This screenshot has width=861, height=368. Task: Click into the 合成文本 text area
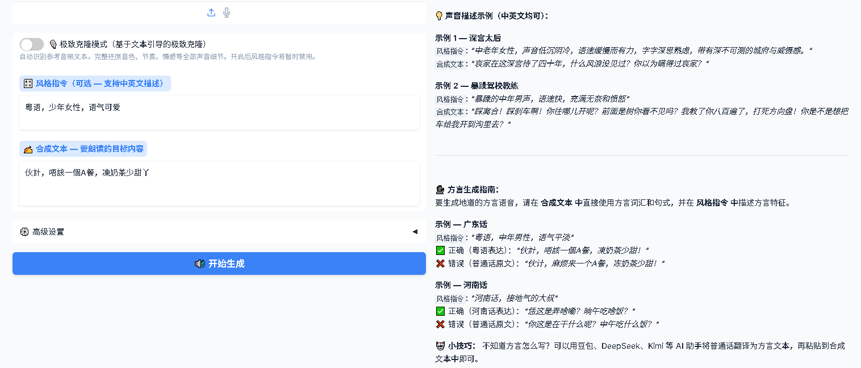219,183
